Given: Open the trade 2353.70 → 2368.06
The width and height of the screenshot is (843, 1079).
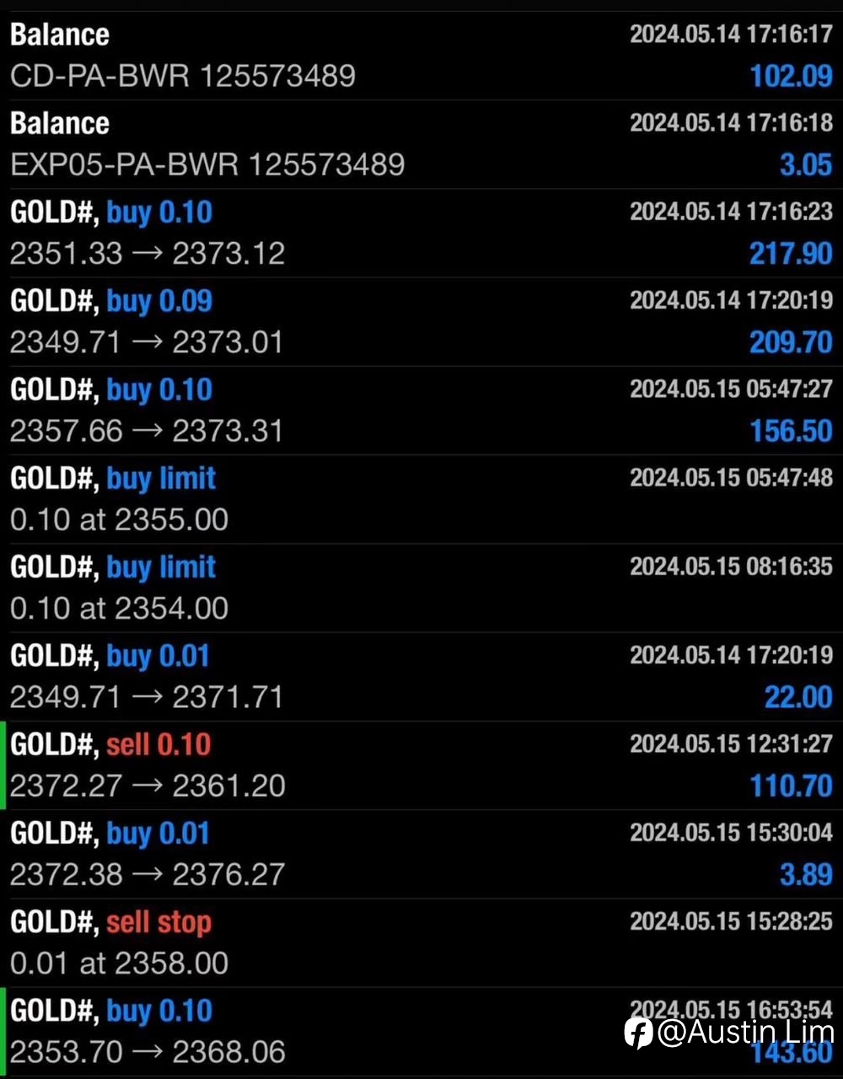Looking at the screenshot, I should (x=421, y=1032).
